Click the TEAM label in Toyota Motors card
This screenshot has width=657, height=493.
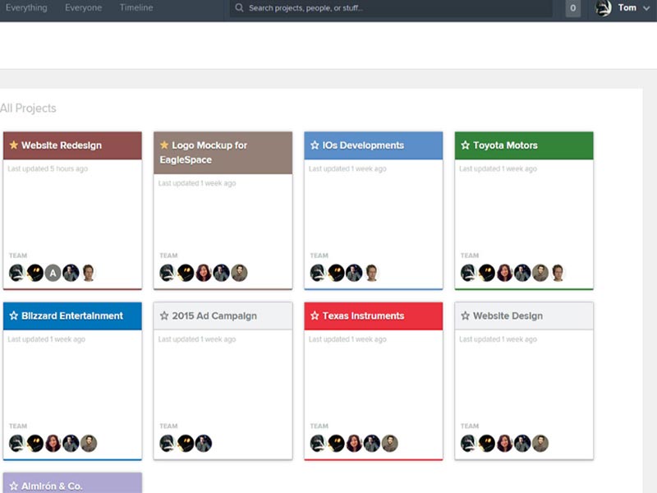point(469,256)
